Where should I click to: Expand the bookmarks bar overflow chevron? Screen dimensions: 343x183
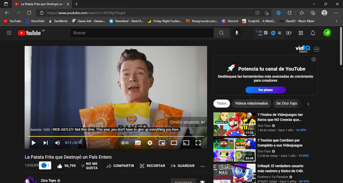click(x=337, y=21)
